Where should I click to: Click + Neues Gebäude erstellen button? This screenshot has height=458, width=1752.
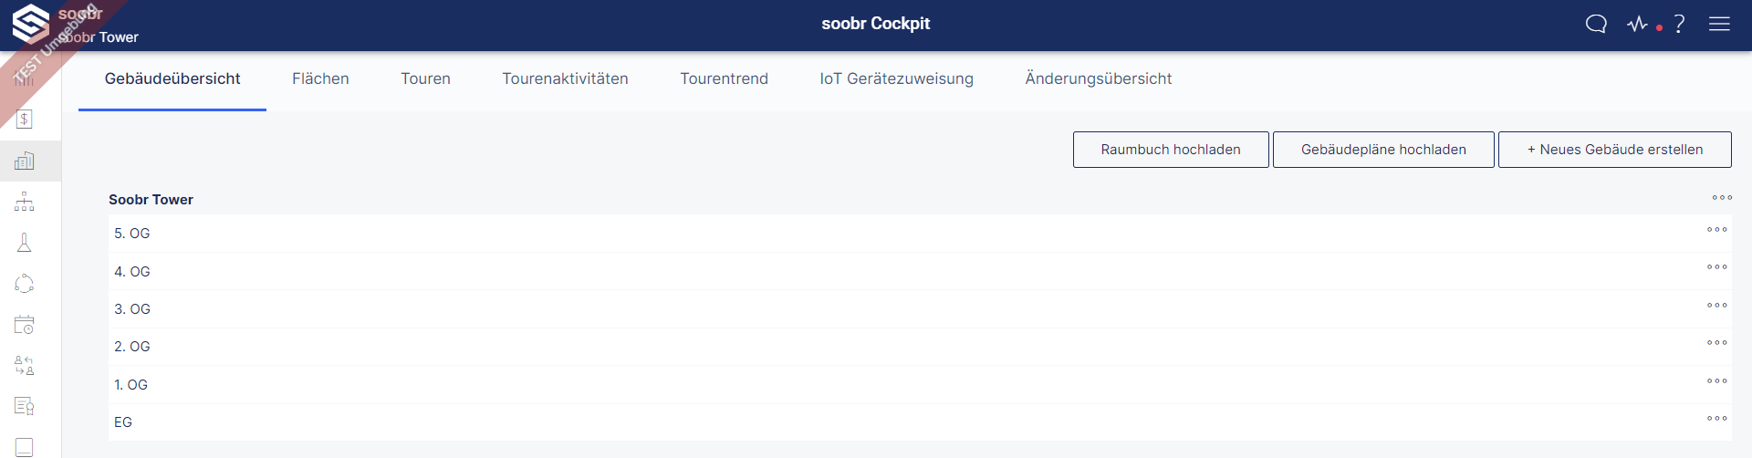click(1615, 150)
